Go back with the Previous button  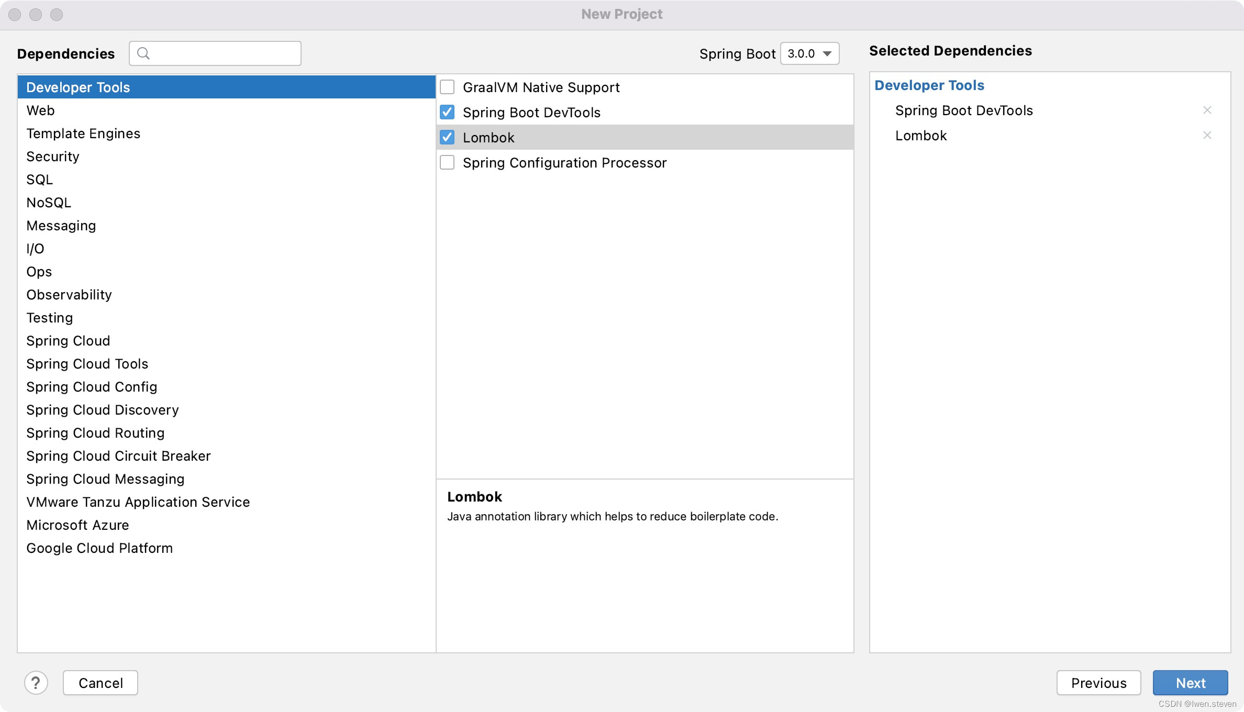[x=1098, y=683]
